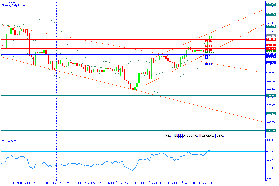Click the 0.68797 price level label
Screen dimensions: 279x186
tap(271, 26)
